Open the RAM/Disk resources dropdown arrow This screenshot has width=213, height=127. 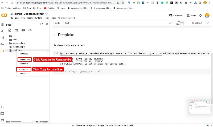186,23
